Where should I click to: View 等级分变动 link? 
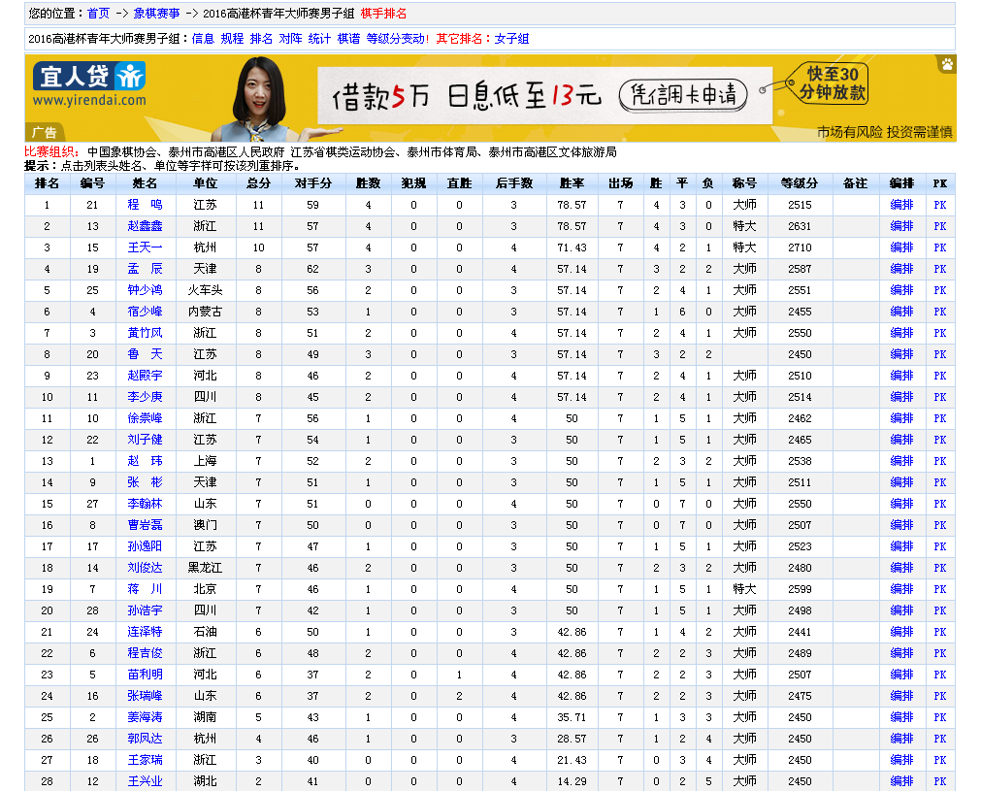(x=397, y=39)
